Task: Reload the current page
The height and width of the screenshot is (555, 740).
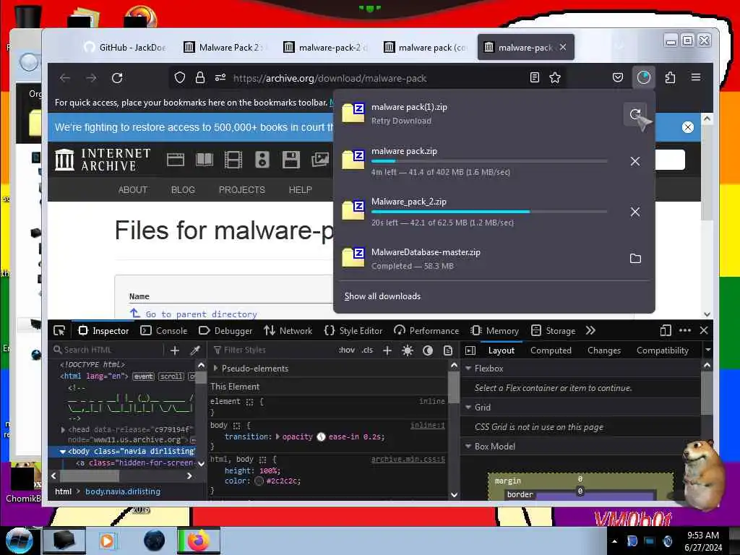Action: (117, 78)
